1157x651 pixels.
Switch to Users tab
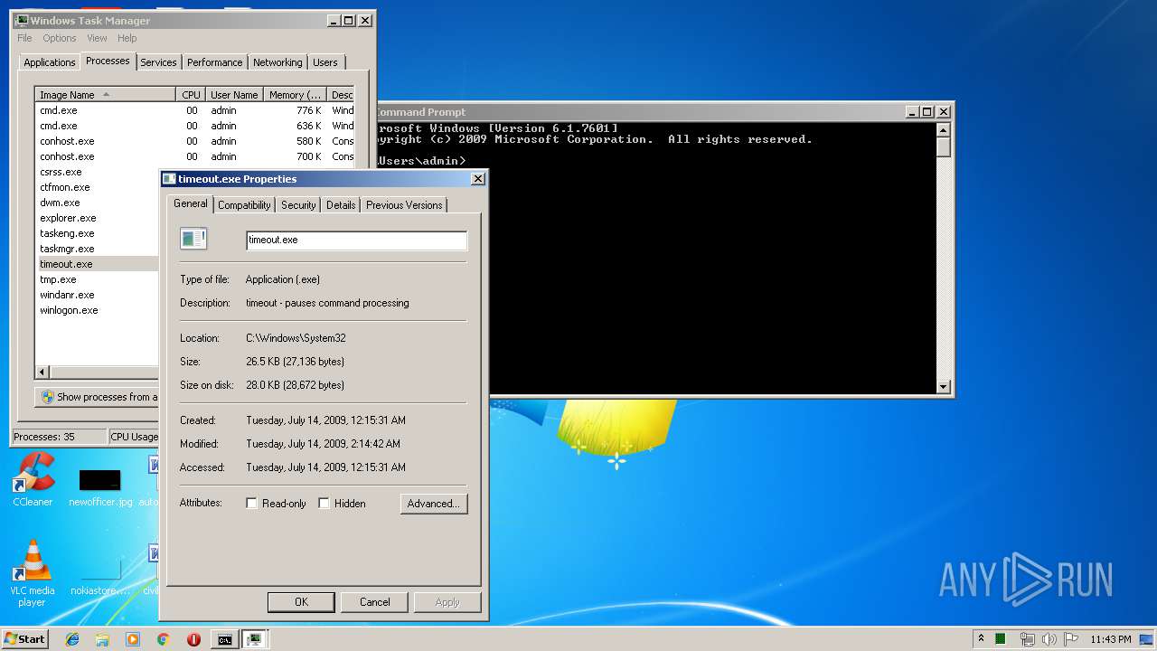[x=325, y=62]
